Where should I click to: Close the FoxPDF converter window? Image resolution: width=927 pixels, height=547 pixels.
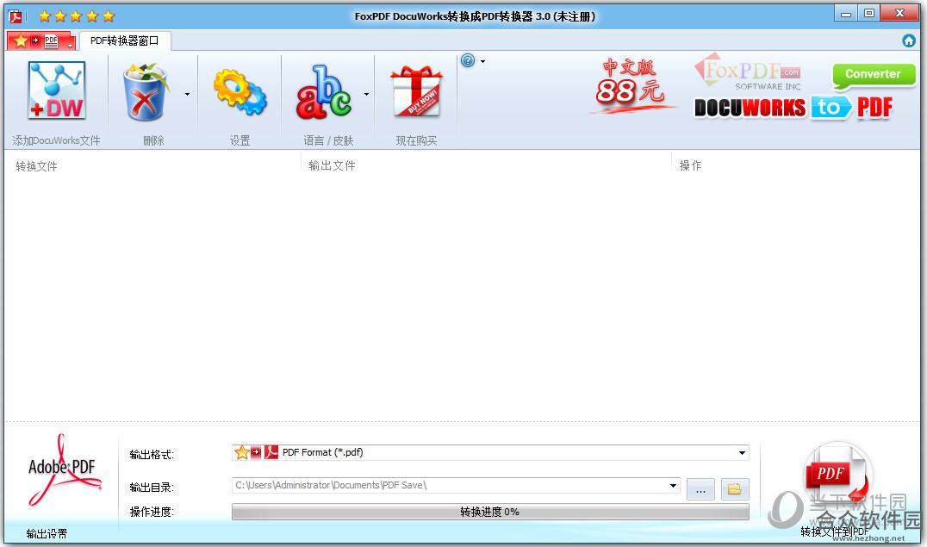[899, 13]
